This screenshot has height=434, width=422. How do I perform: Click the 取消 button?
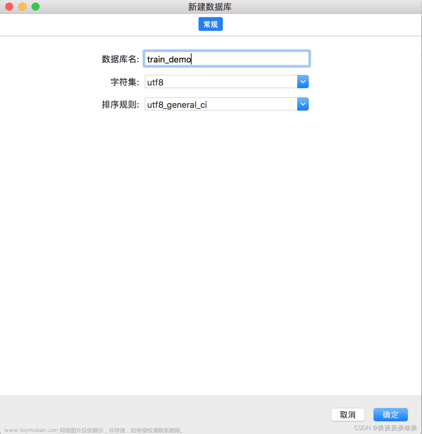click(x=348, y=415)
